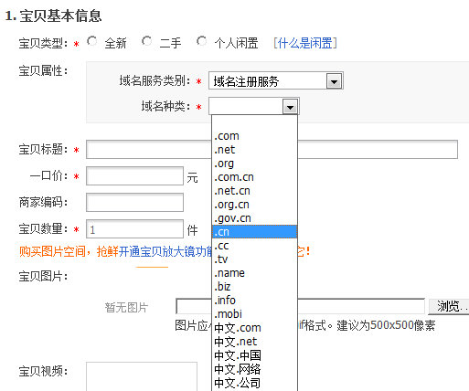The height and width of the screenshot is (391, 469).
Task: Click into the 一口价 price field
Action: [x=134, y=176]
